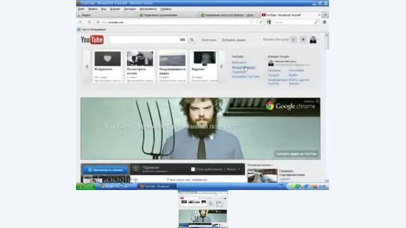Viewport: 406px width, 228px height.
Task: Open the search engine selector dropdown
Action: [x=270, y=22]
